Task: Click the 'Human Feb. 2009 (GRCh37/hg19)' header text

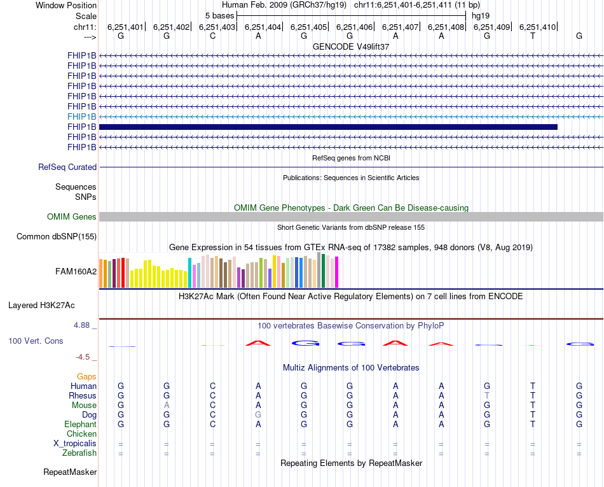Action: [284, 5]
